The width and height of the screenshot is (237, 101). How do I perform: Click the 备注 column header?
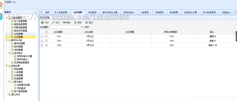pyautogui.click(x=213, y=32)
